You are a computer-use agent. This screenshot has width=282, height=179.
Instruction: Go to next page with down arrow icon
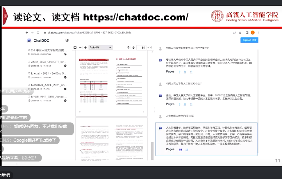(x=133, y=48)
